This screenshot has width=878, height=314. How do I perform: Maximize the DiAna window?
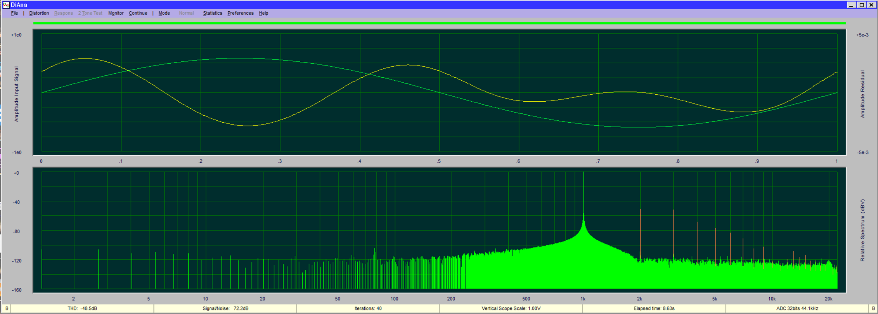pyautogui.click(x=861, y=5)
